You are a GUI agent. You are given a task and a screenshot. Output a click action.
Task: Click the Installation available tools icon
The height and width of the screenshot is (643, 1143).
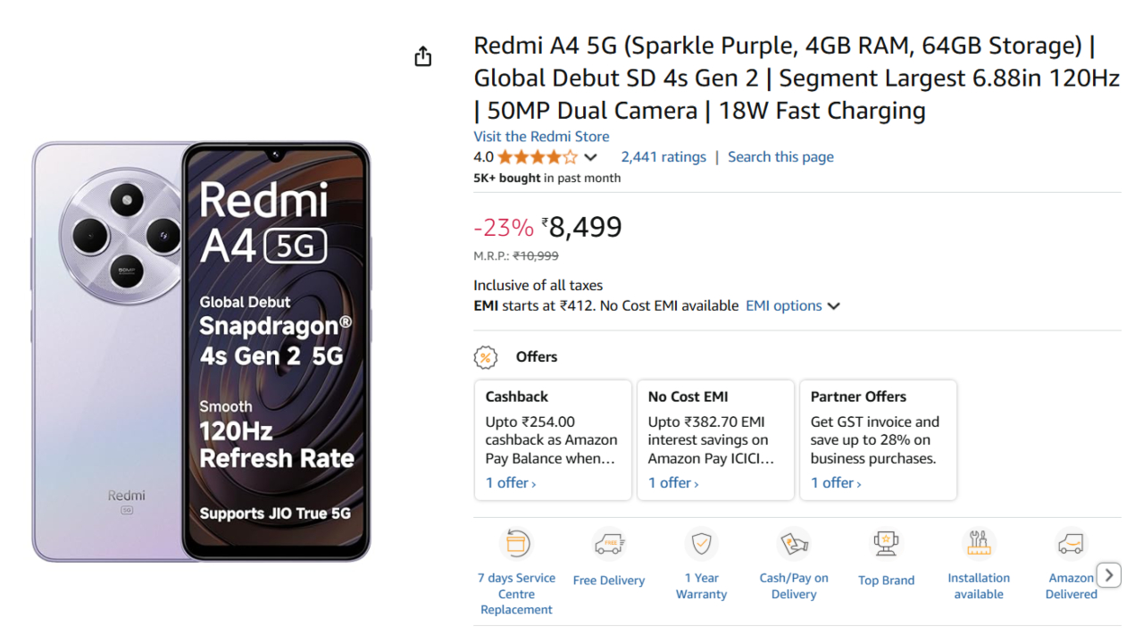(979, 543)
